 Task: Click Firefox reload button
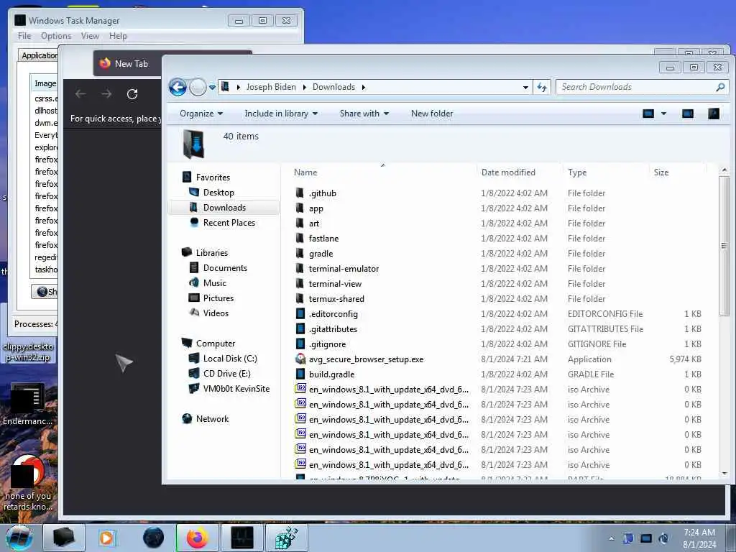132,94
